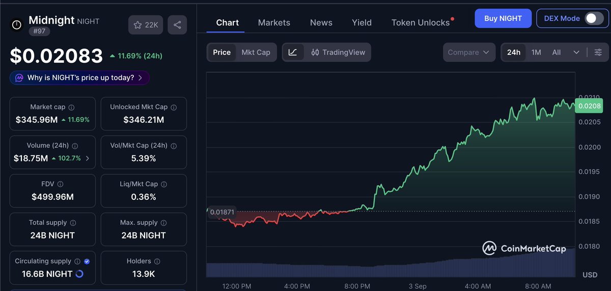Click the 0.0208 current price label on the chart axis
The image size is (611, 291).
[589, 106]
